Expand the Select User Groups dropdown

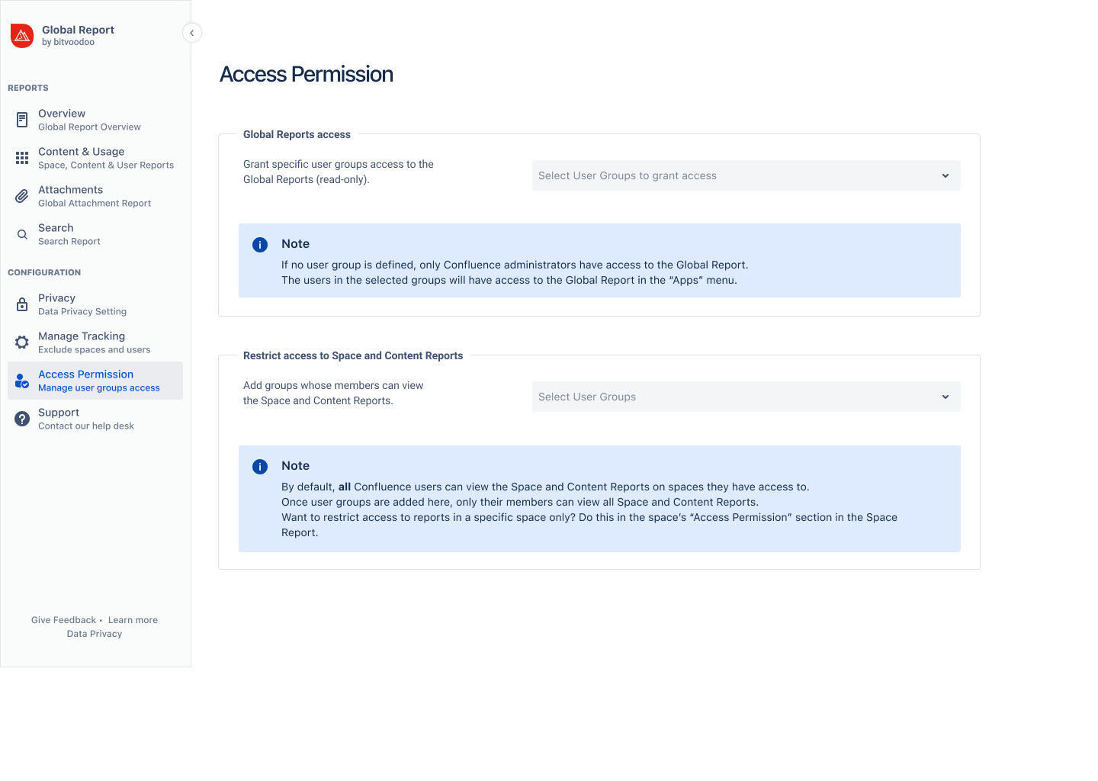745,397
